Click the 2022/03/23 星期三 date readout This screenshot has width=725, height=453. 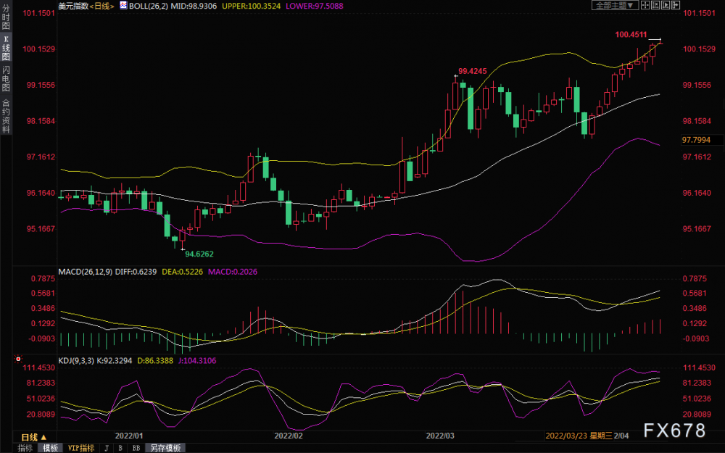(579, 436)
